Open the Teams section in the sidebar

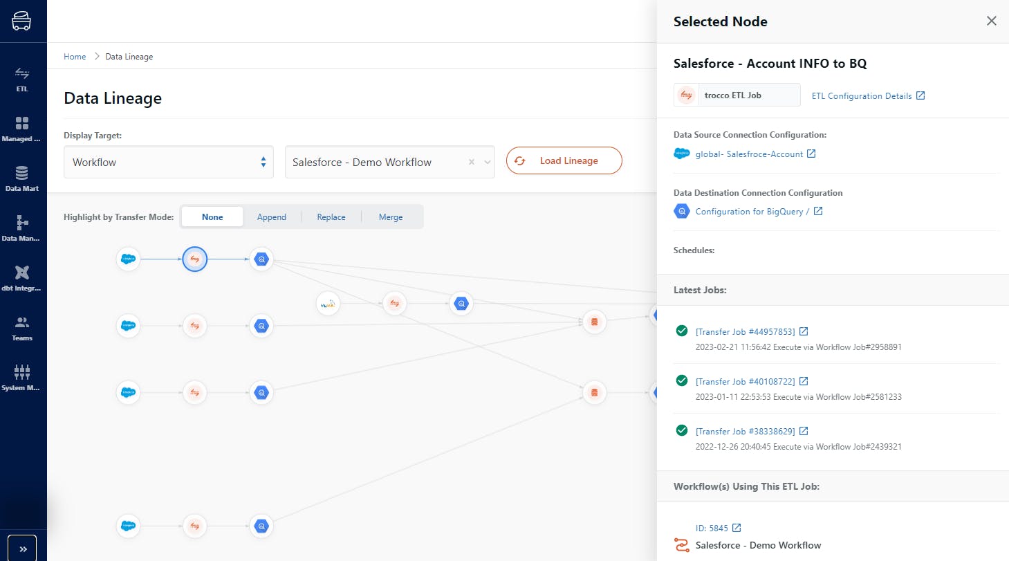coord(22,328)
